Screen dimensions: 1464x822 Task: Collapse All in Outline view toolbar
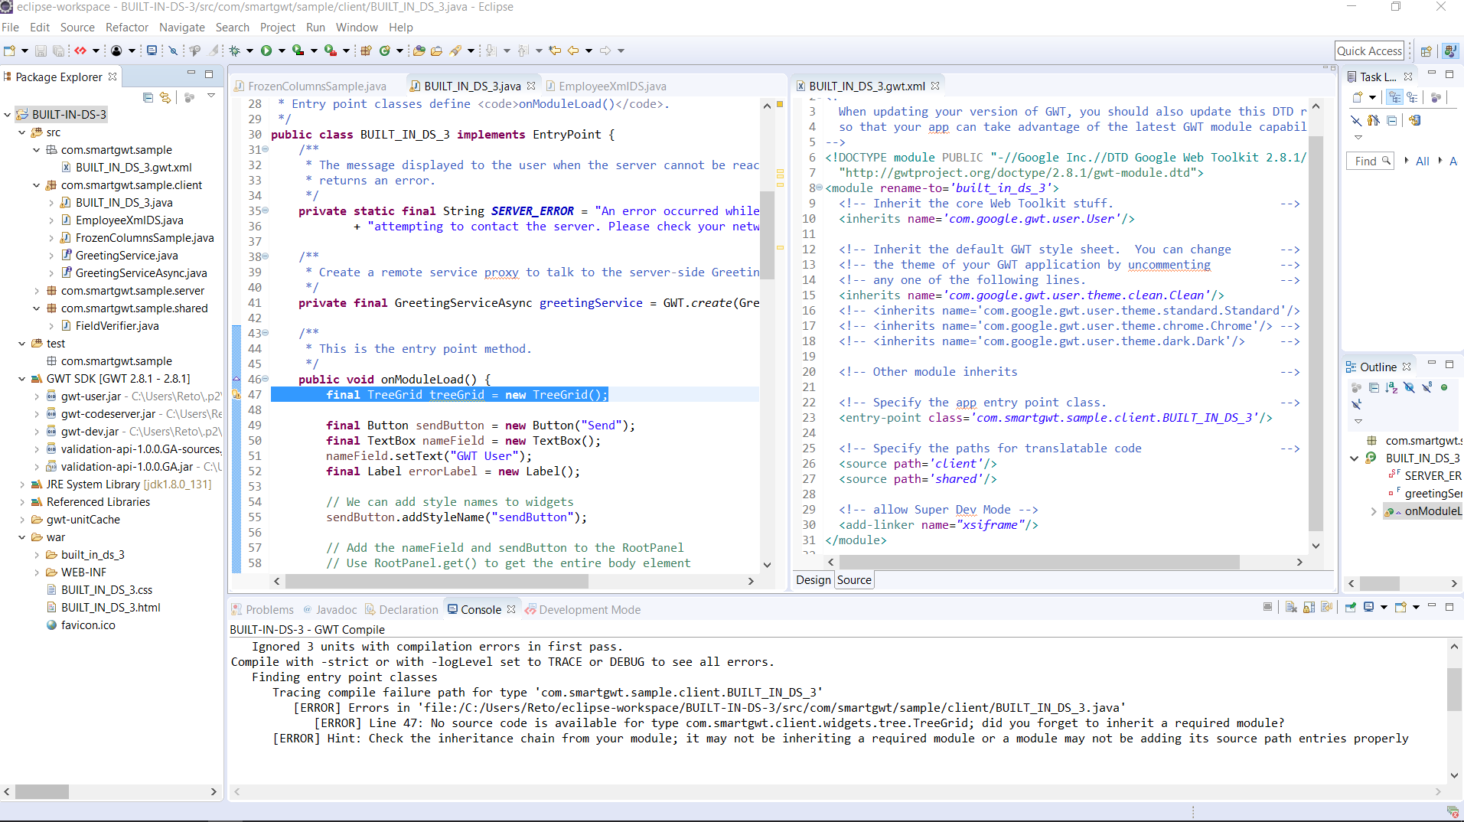click(1374, 388)
